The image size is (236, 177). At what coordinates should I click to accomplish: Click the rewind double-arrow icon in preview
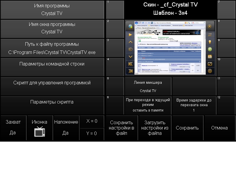click(130, 64)
